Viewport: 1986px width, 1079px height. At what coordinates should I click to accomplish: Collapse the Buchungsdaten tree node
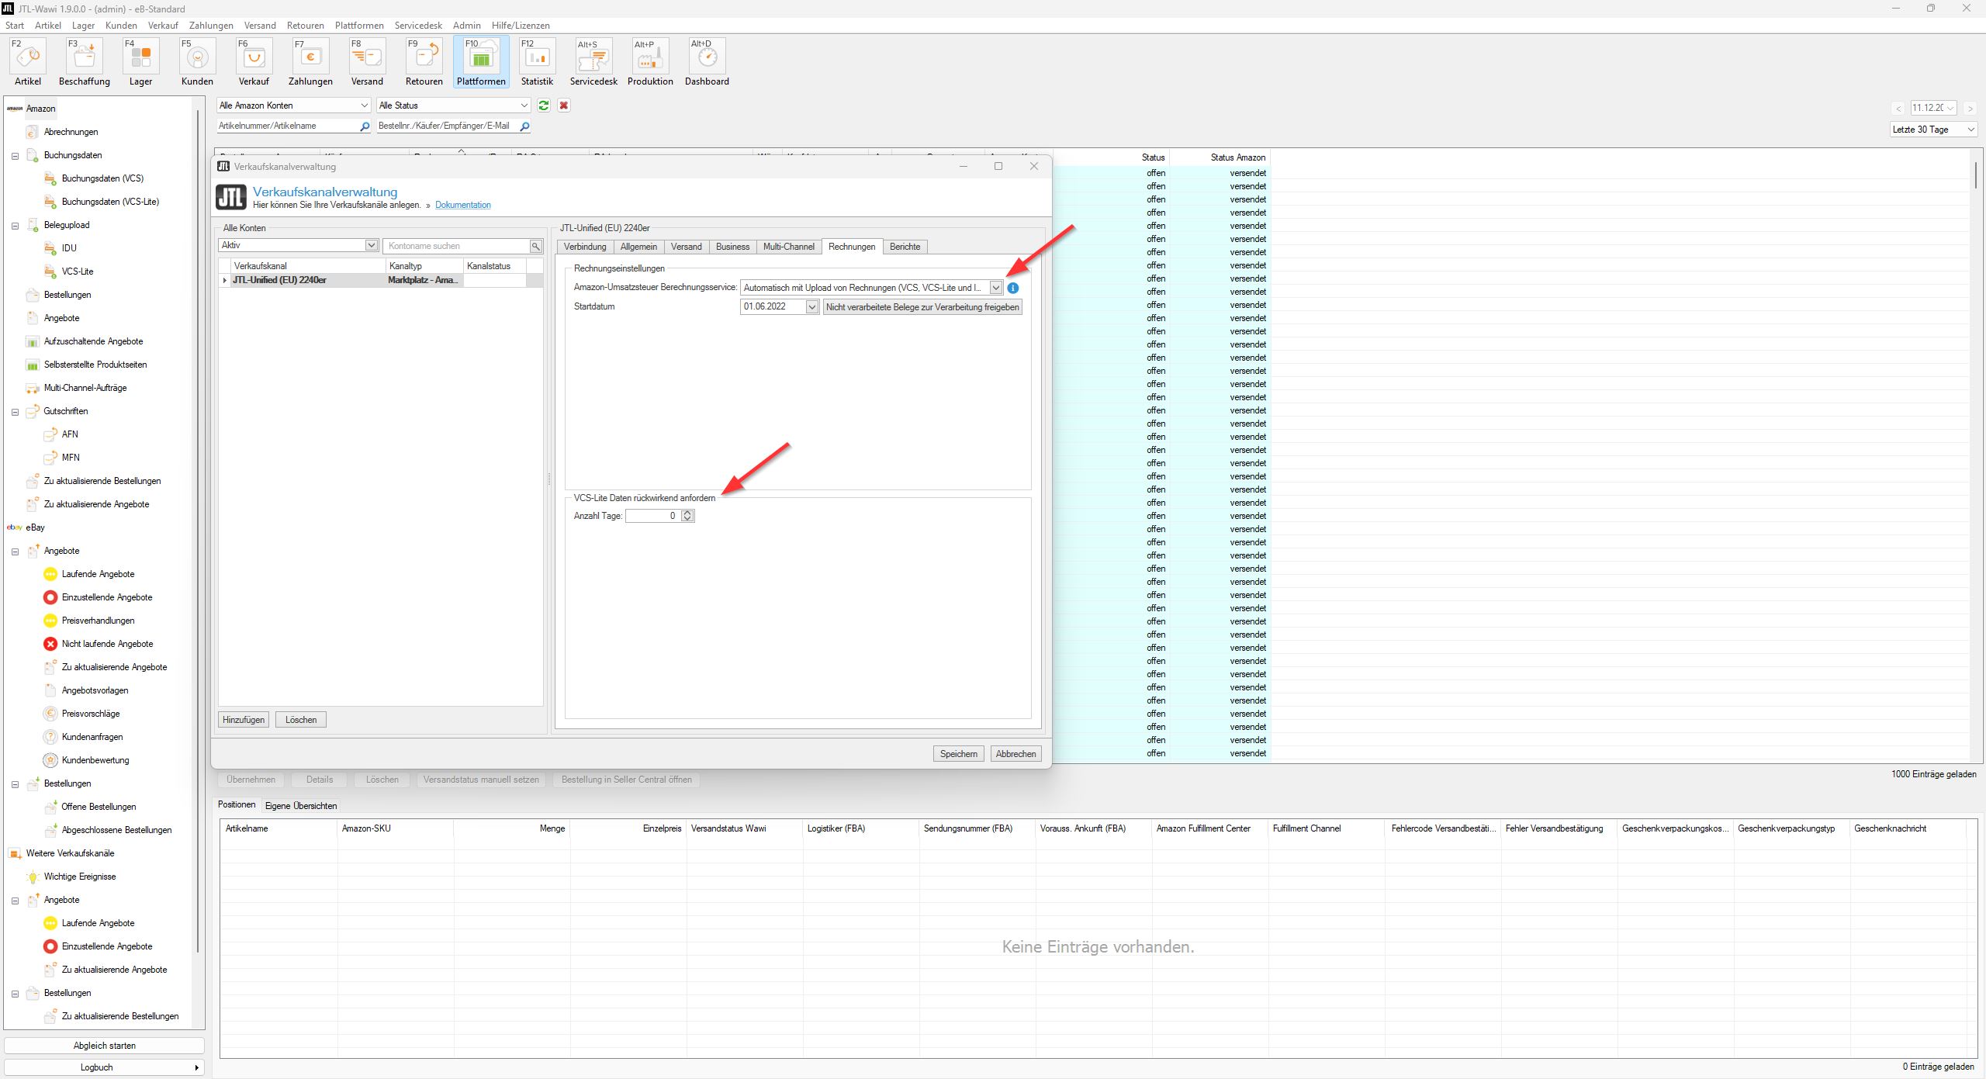pos(15,156)
